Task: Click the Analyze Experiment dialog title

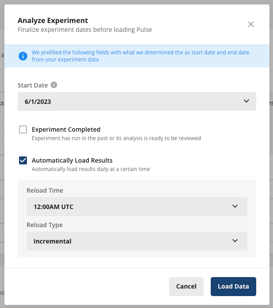Action: (x=53, y=20)
